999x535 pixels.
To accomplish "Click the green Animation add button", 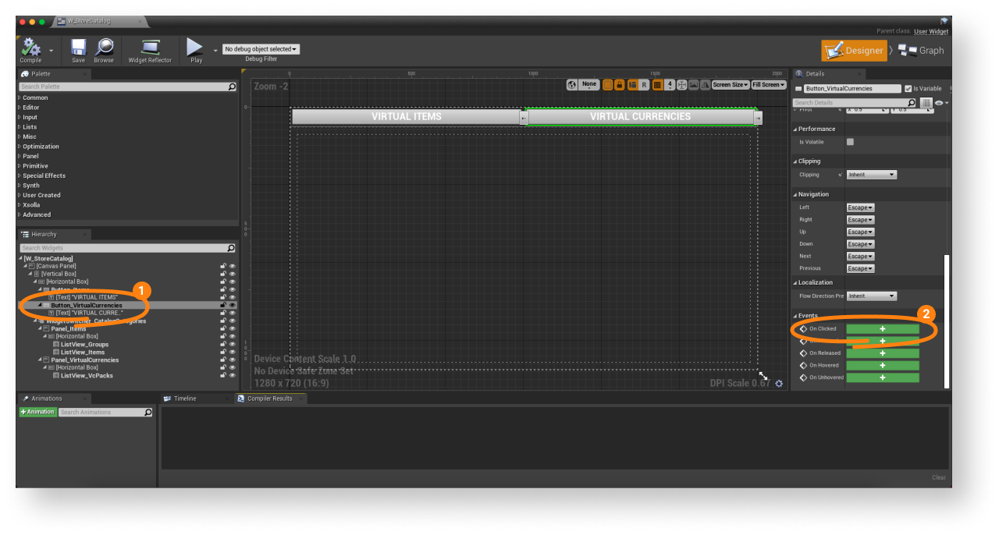I will [x=37, y=412].
